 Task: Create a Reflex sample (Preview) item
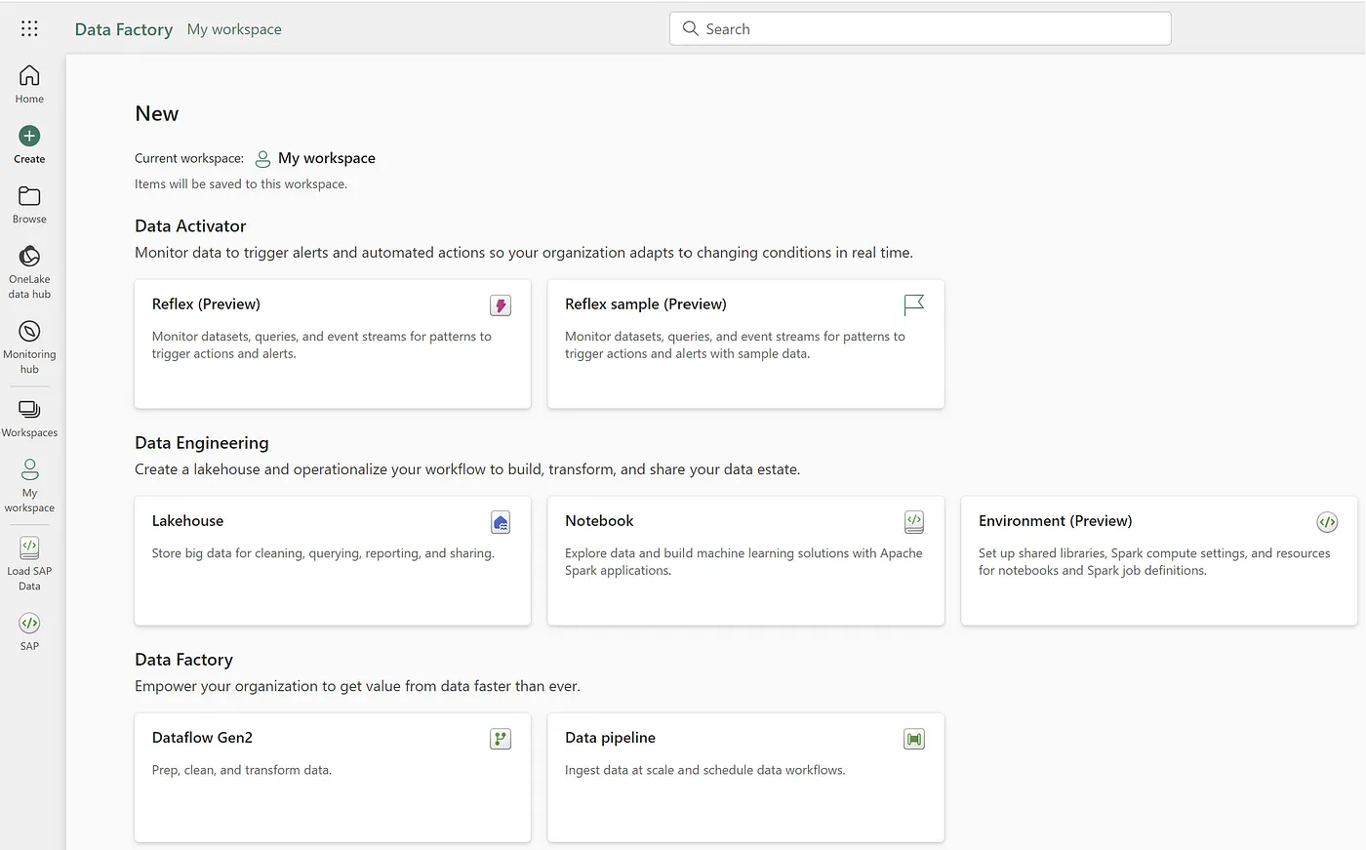point(745,344)
